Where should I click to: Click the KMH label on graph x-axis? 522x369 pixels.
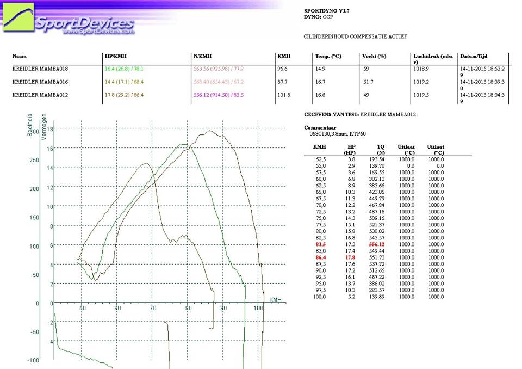click(276, 299)
